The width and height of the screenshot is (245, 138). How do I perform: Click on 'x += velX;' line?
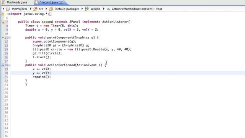[42, 69]
